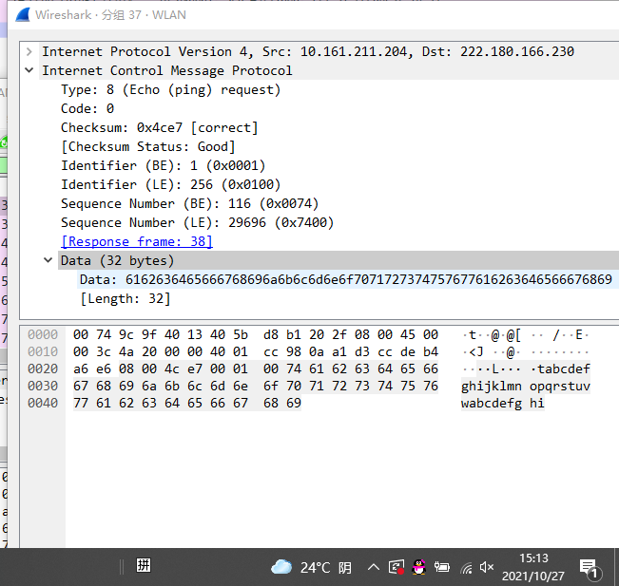Select the Checksum Status: Good row

click(x=148, y=146)
